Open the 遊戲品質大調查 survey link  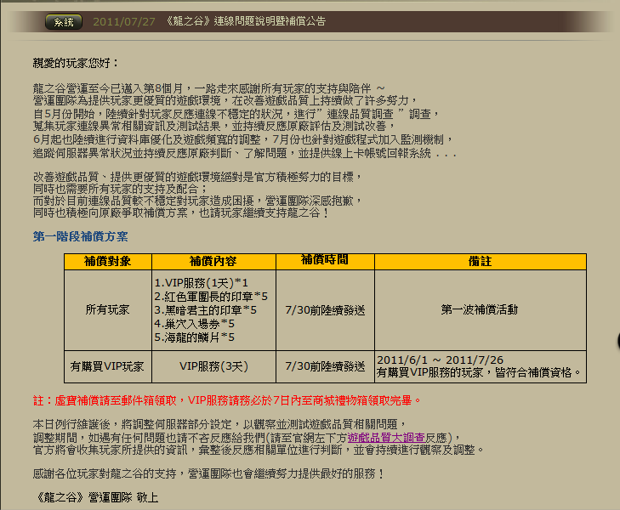(x=395, y=437)
